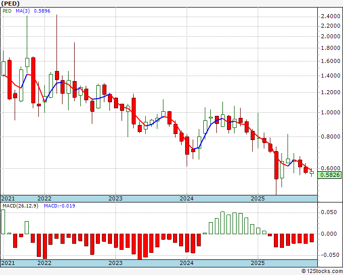
Task: Click the 2.2000 price axis label
Action: [x=330, y=26]
